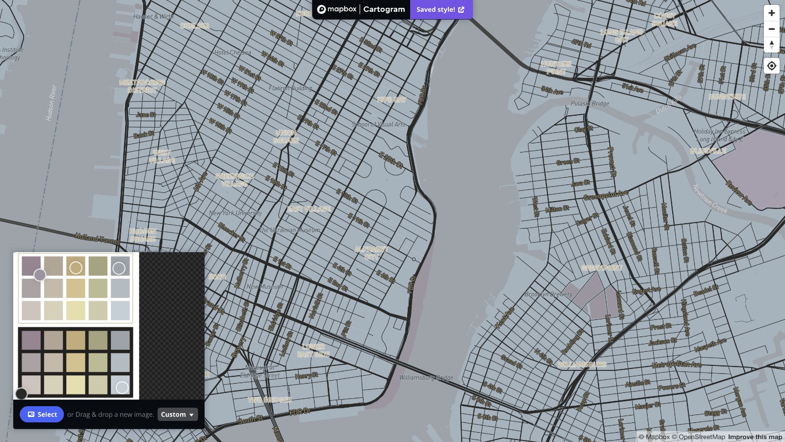The height and width of the screenshot is (442, 785).
Task: Click the Cartogram title in header
Action: tap(384, 9)
